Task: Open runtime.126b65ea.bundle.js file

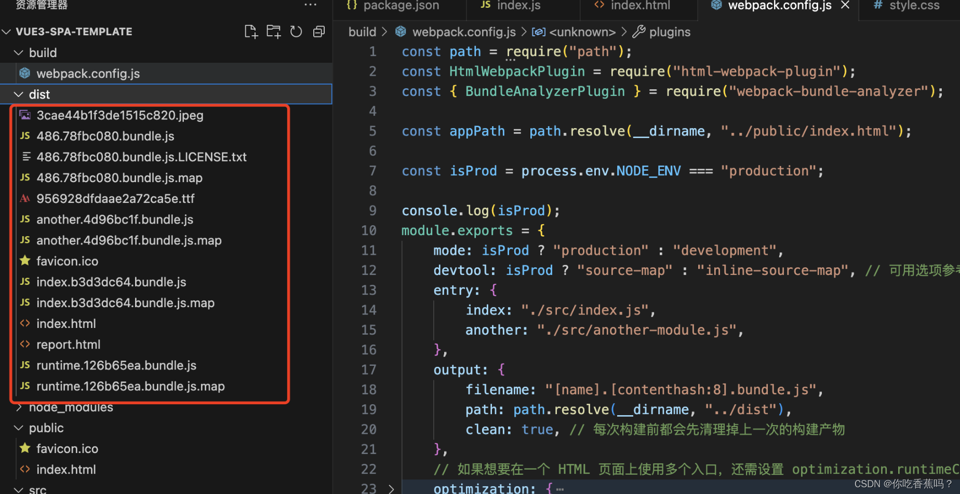Action: (x=116, y=365)
